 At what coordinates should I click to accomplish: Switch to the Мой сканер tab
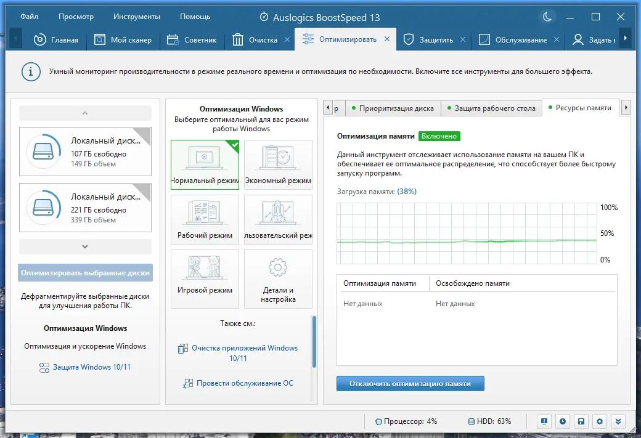click(x=123, y=39)
